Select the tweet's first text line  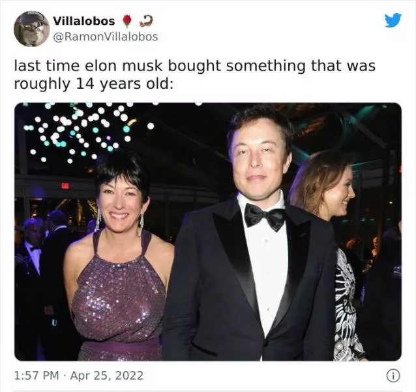(195, 66)
